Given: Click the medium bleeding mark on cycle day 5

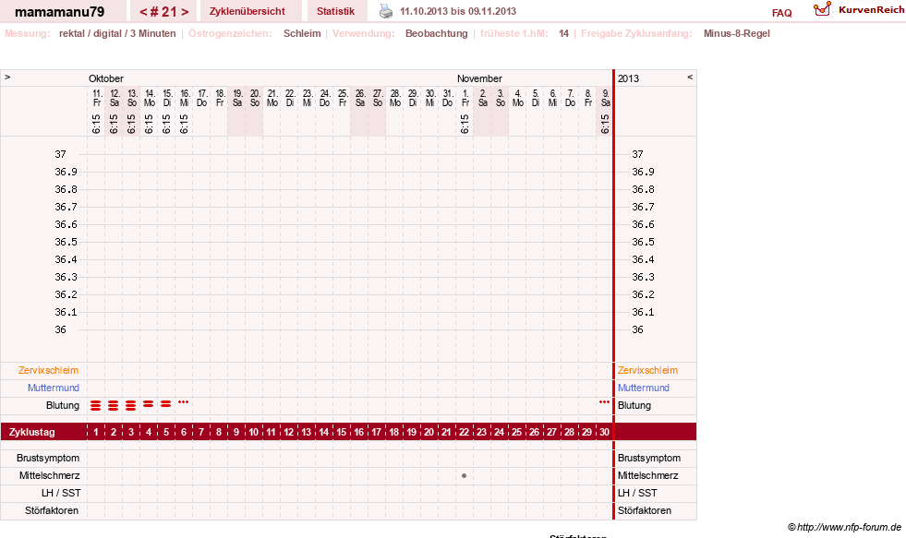Looking at the screenshot, I should [166, 404].
